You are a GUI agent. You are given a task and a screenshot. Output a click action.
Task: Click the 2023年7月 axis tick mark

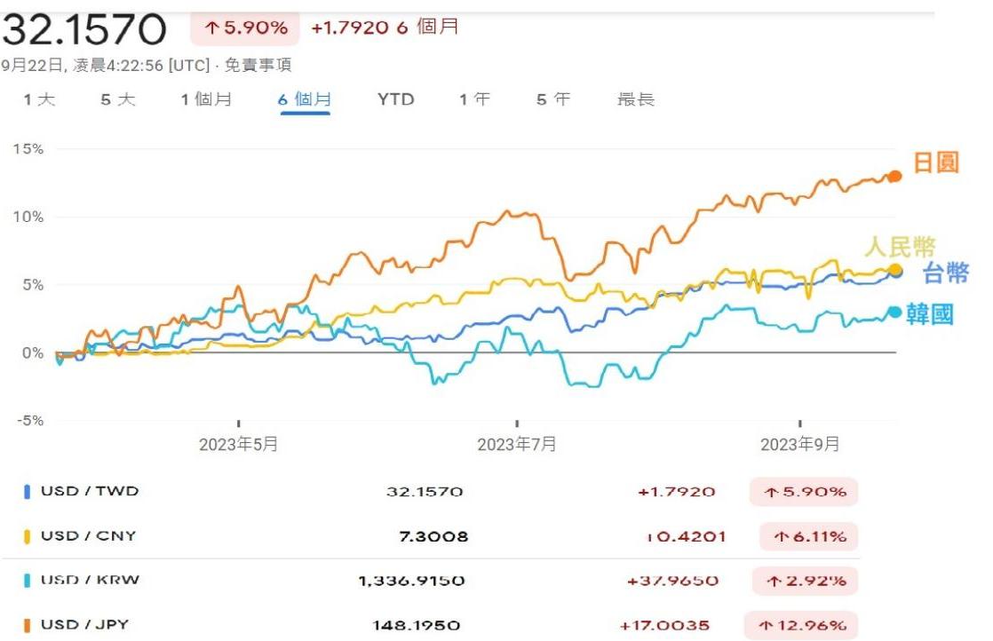(x=517, y=424)
